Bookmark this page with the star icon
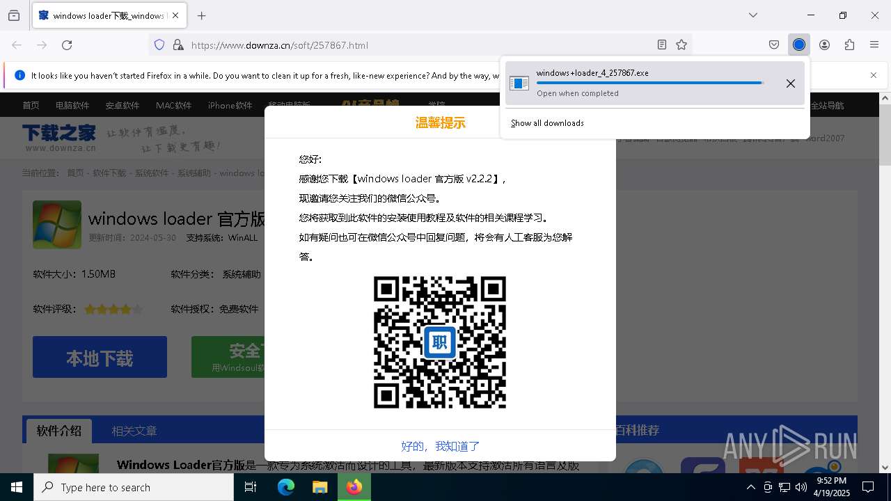Viewport: 891px width, 501px height. tap(681, 45)
